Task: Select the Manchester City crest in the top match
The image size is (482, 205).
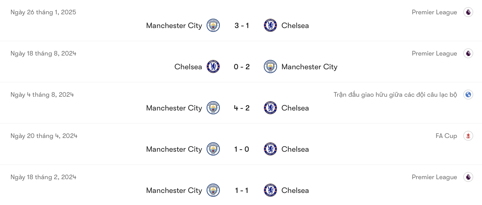Action: tap(213, 25)
